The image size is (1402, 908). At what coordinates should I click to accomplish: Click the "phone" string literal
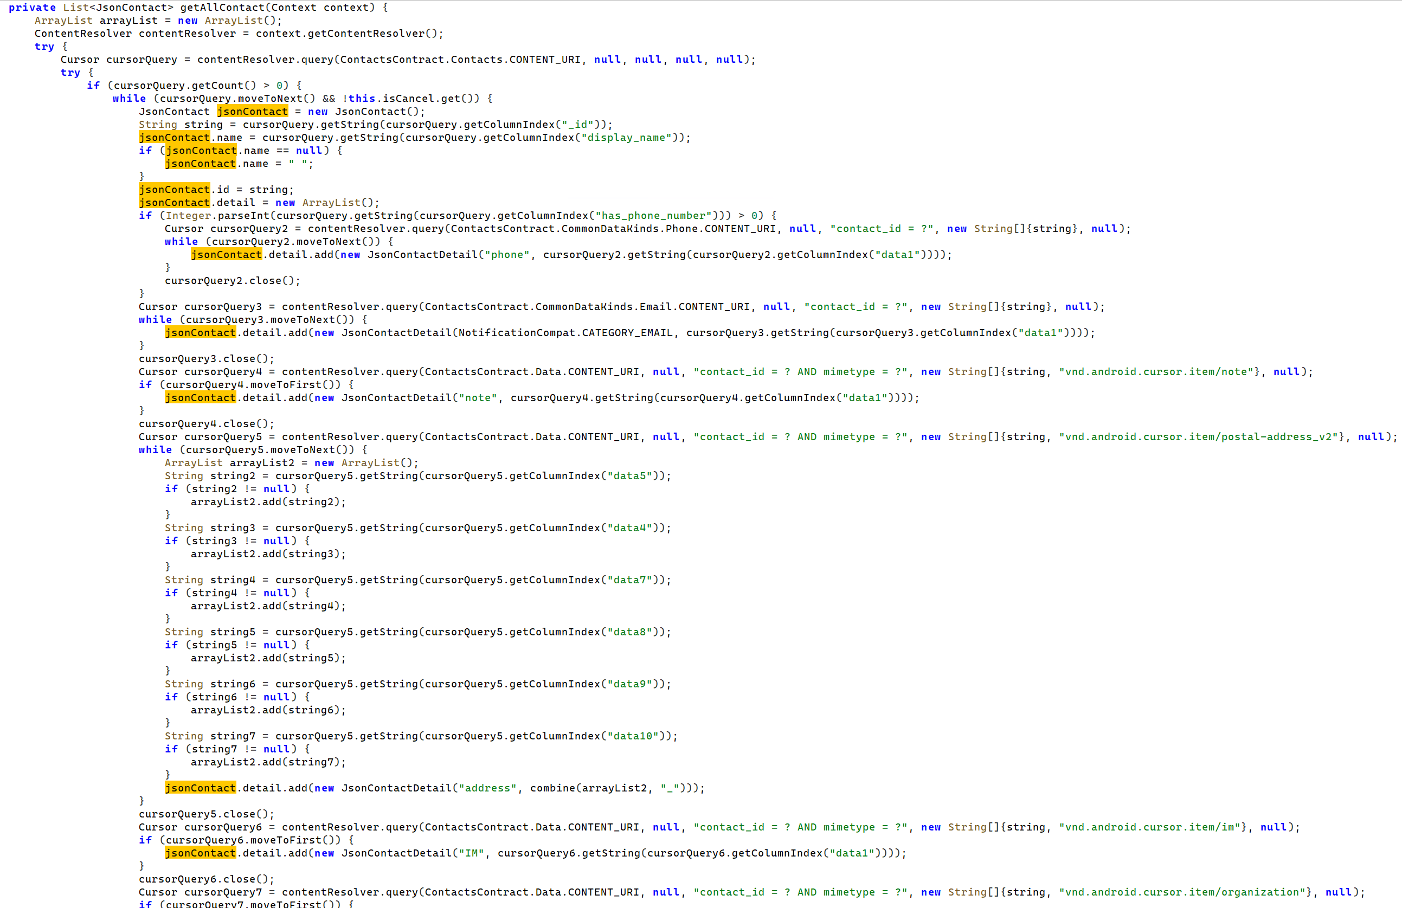(506, 255)
